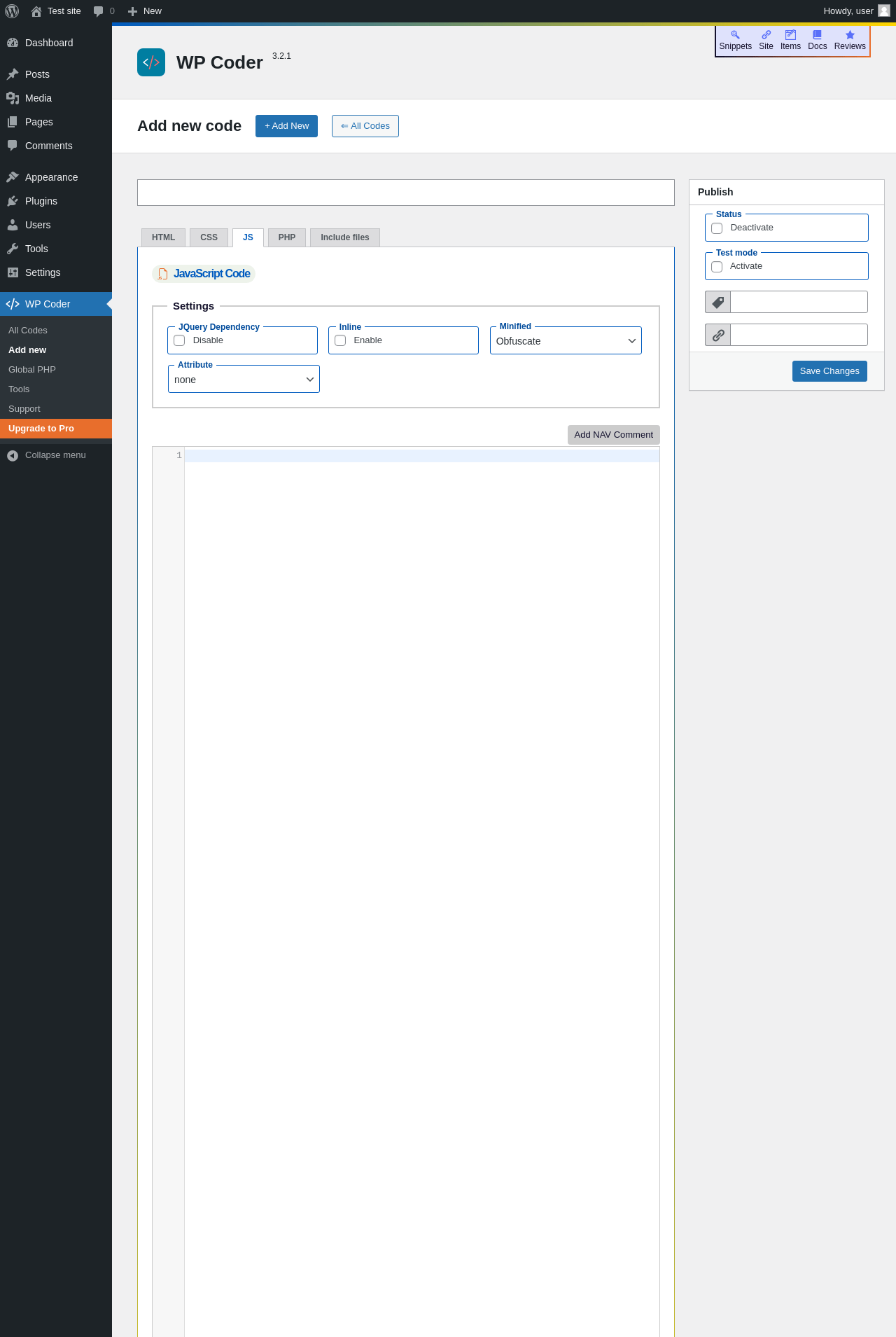Check the Test mode Activate checkbox
The width and height of the screenshot is (896, 1337).
click(x=717, y=267)
